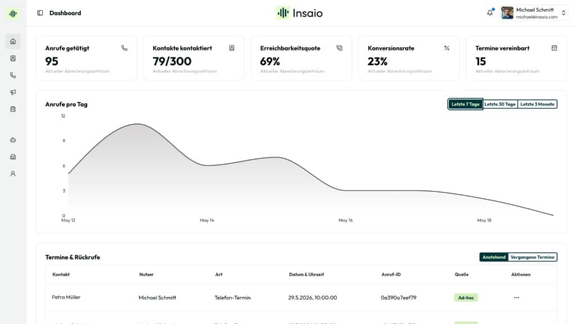This screenshot has height=324, width=576.
Task: Click the Insaio logo in the sidebar
Action: coord(13,13)
